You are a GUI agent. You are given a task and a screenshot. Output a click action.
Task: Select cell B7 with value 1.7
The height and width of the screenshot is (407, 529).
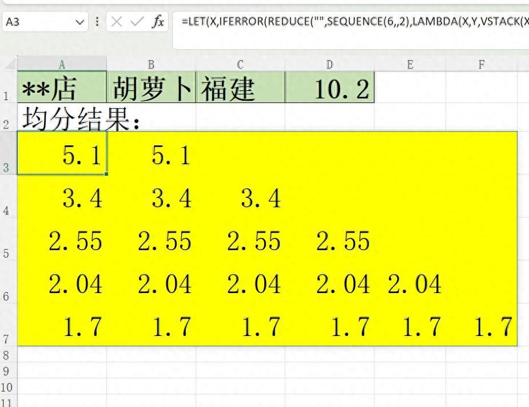point(151,324)
